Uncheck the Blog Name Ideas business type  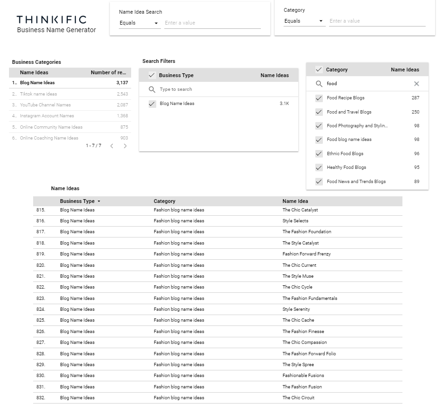(x=152, y=104)
